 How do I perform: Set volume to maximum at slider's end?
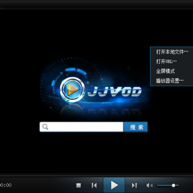click(x=178, y=185)
